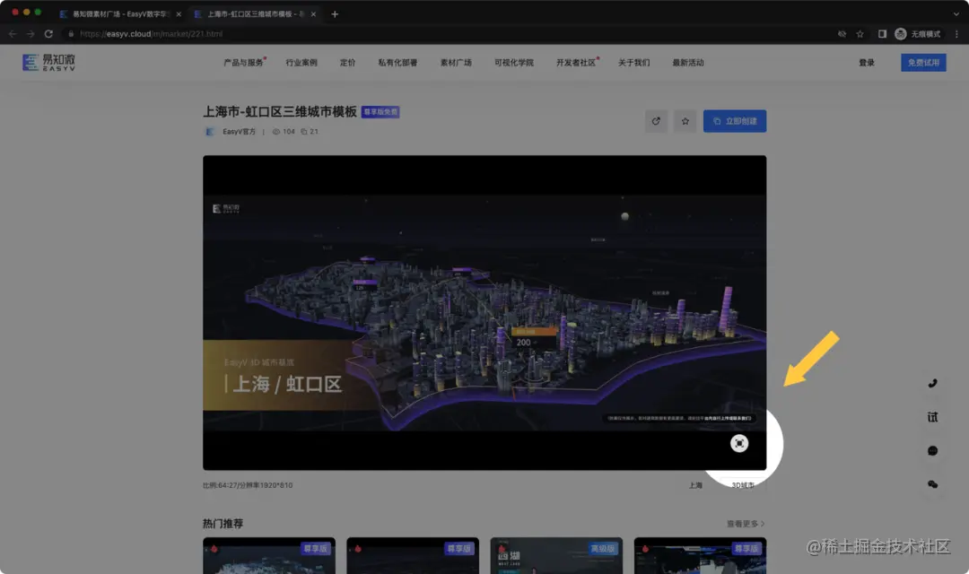Switch to the 易知微素材广场 browser tab

120,13
